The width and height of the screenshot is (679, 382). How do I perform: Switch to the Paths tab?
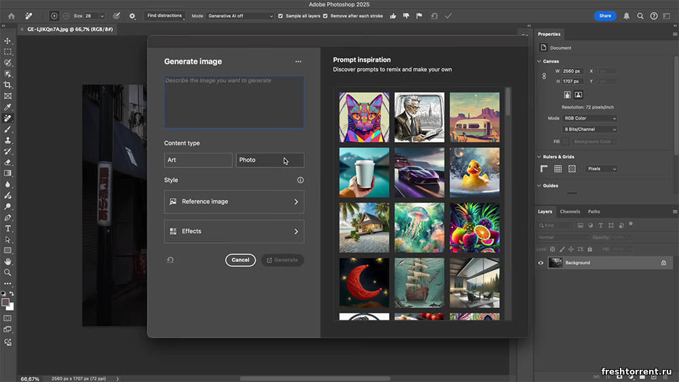pos(593,212)
